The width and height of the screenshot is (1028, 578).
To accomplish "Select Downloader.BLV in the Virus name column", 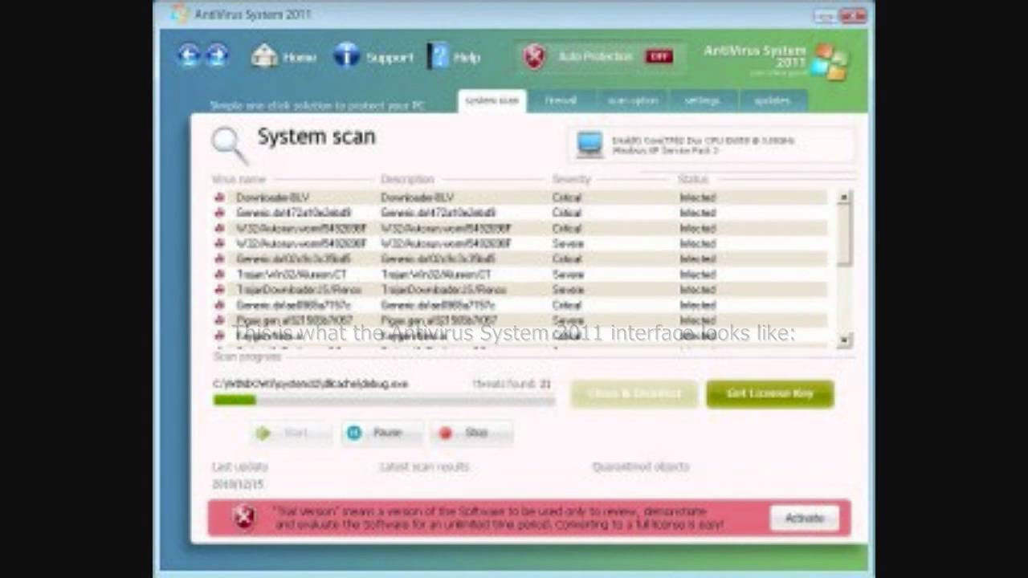I will point(272,197).
